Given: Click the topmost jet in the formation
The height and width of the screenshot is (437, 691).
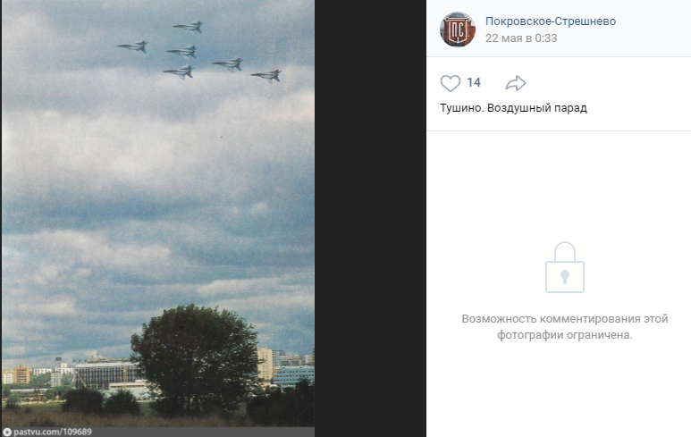Looking at the screenshot, I should tap(189, 27).
